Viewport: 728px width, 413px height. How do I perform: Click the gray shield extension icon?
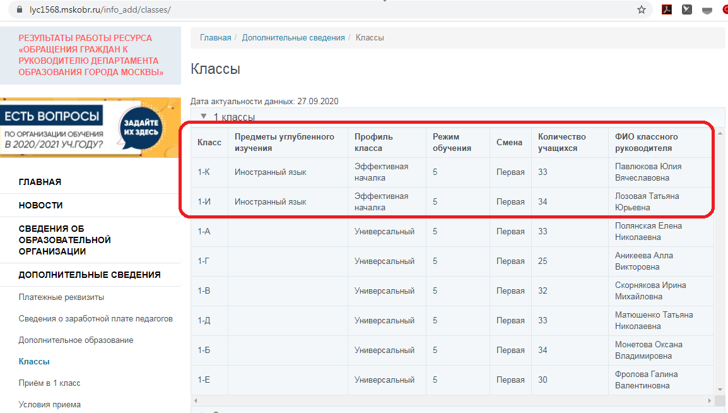(708, 9)
